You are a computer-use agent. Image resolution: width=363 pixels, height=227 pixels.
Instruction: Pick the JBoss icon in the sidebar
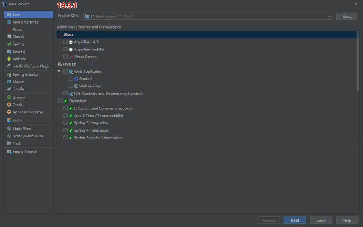[x=9, y=29]
